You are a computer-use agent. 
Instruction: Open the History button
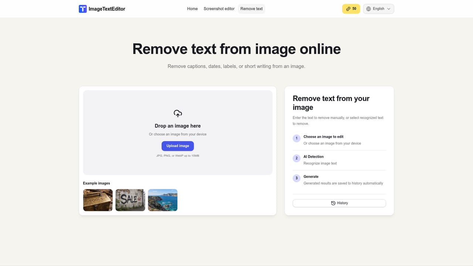pyautogui.click(x=339, y=203)
